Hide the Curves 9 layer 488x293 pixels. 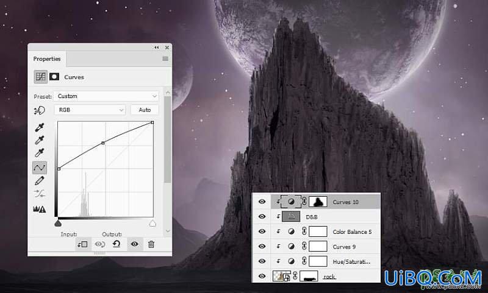(262, 246)
